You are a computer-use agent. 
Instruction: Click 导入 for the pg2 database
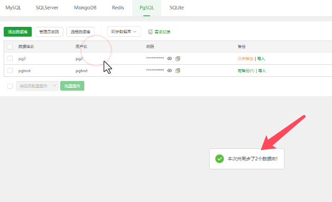tap(261, 58)
